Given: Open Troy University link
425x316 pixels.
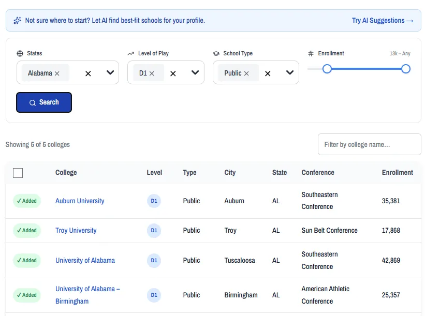Looking at the screenshot, I should (76, 231).
